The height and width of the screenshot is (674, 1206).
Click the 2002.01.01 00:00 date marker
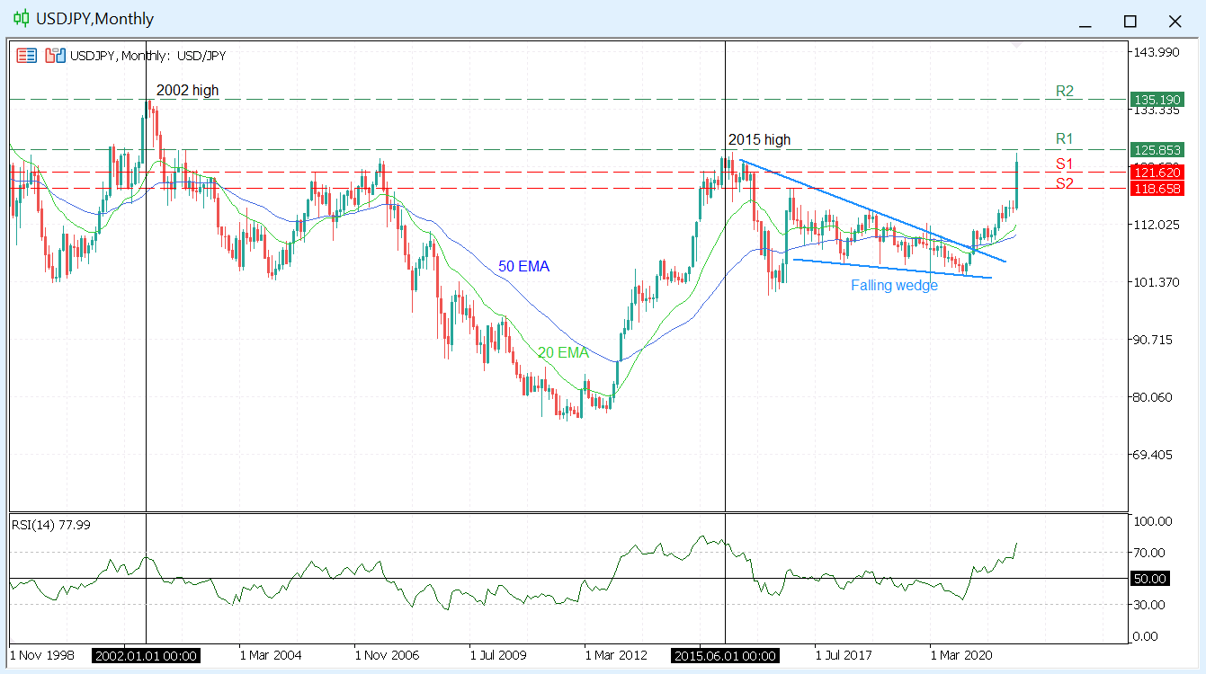147,656
